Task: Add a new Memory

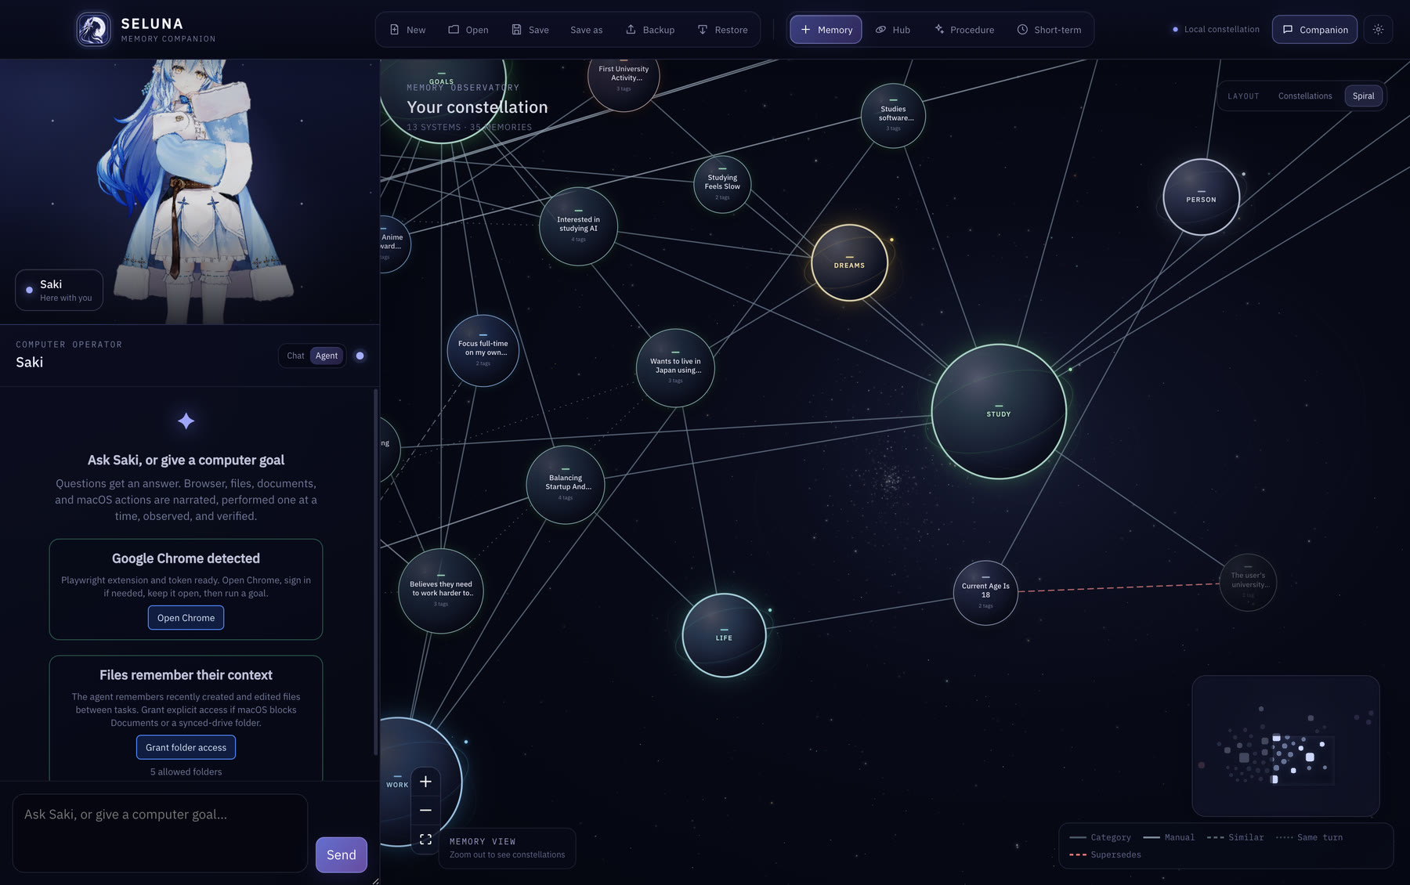Action: 826,30
